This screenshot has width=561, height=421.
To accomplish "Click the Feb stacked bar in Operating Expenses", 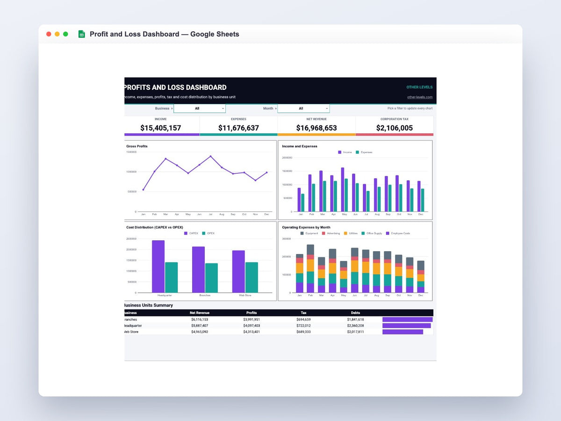I will tap(310, 269).
